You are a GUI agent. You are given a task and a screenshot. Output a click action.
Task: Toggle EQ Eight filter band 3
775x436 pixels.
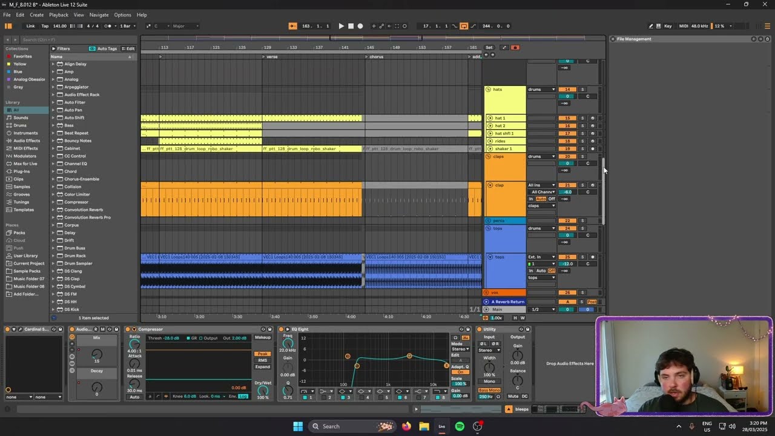pos(341,397)
